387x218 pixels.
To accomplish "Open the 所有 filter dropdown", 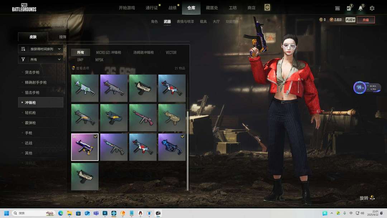I will tap(41, 60).
